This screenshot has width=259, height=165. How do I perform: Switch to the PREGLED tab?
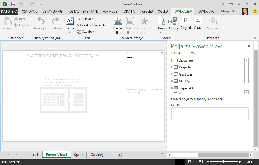pyautogui.click(x=146, y=11)
